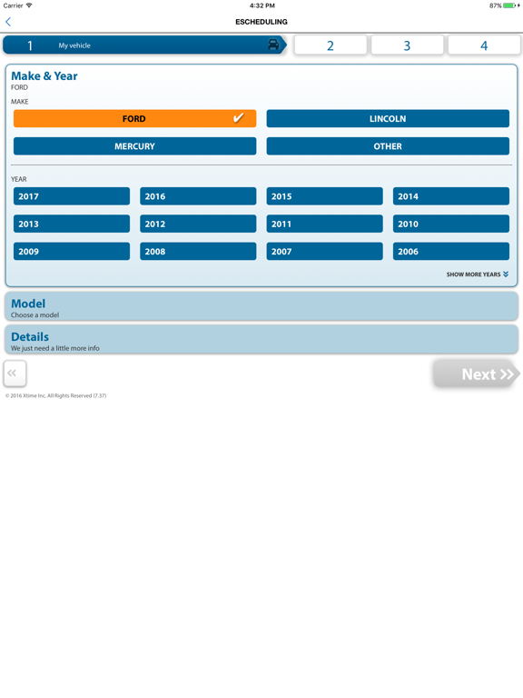Go to step 4 tab

(484, 45)
